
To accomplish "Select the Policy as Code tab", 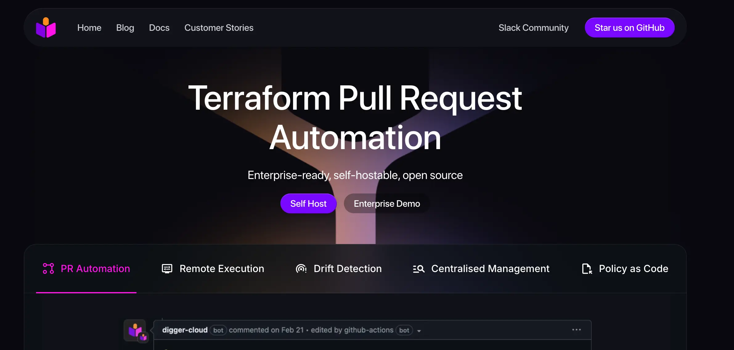I will click(633, 269).
